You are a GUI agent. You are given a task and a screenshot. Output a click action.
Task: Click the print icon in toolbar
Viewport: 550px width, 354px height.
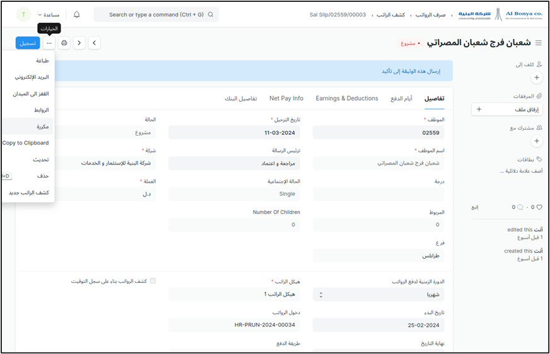pyautogui.click(x=64, y=43)
